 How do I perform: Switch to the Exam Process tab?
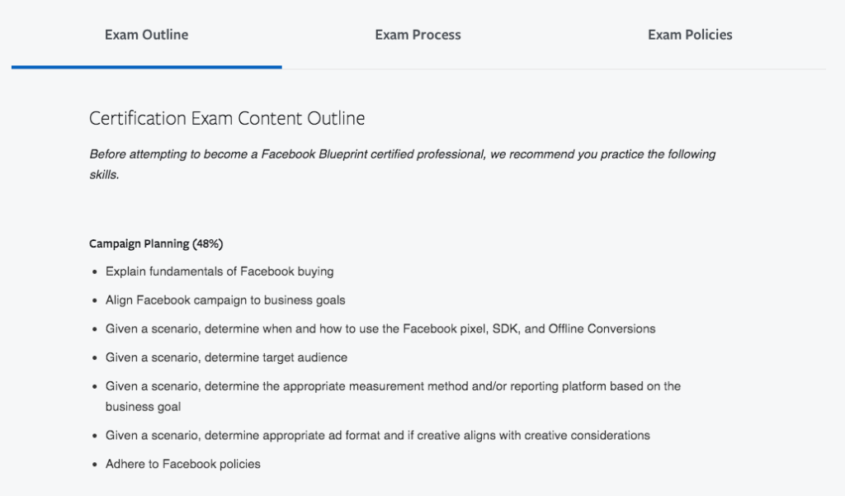418,35
